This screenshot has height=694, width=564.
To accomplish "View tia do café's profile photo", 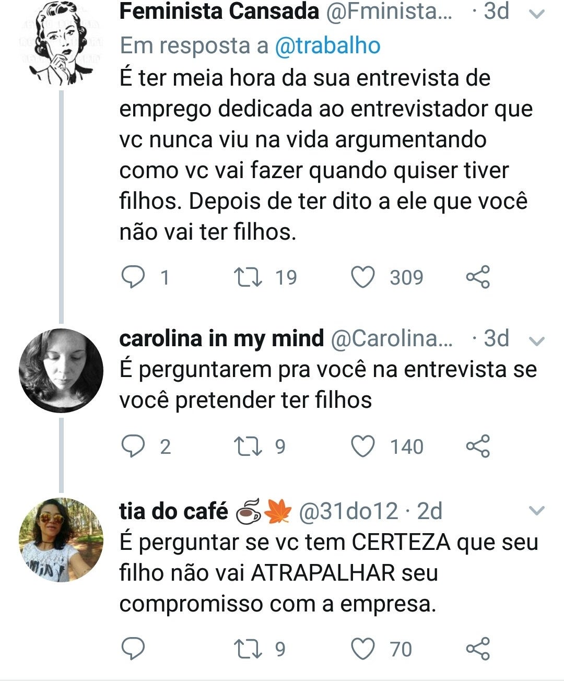I will (x=61, y=539).
